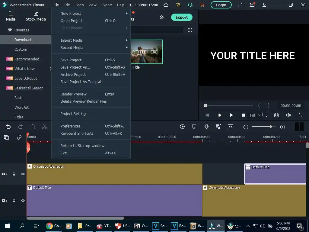Click the redo arrow in timeline toolbar
The image size is (309, 232).
point(21,127)
